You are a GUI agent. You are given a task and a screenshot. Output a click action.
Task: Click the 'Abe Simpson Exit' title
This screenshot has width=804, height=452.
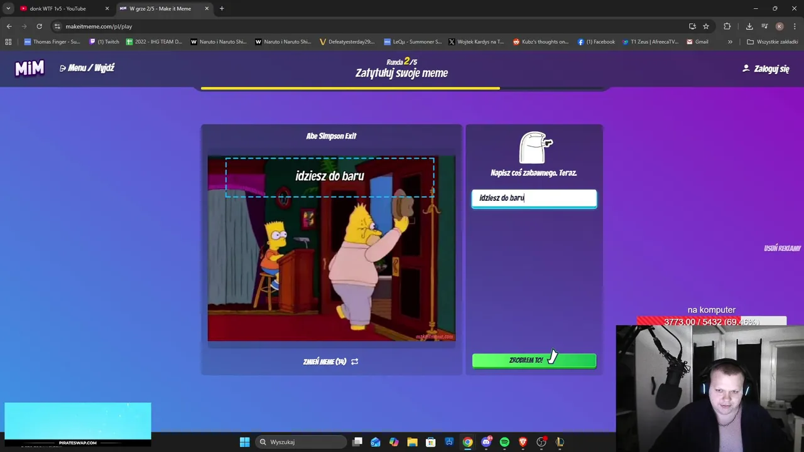(x=331, y=136)
